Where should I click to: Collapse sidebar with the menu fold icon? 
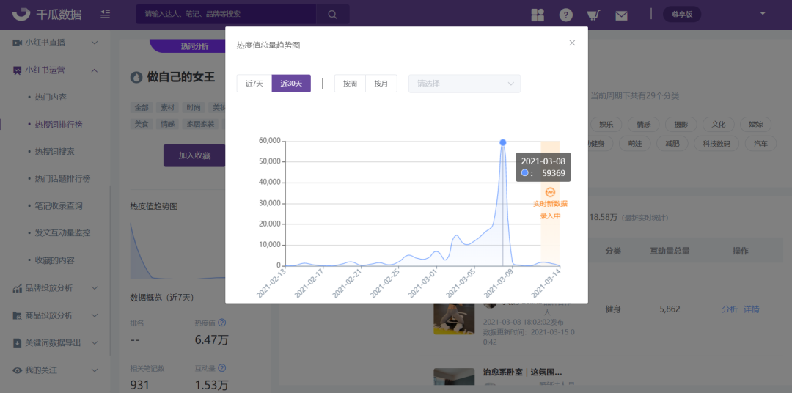click(106, 15)
